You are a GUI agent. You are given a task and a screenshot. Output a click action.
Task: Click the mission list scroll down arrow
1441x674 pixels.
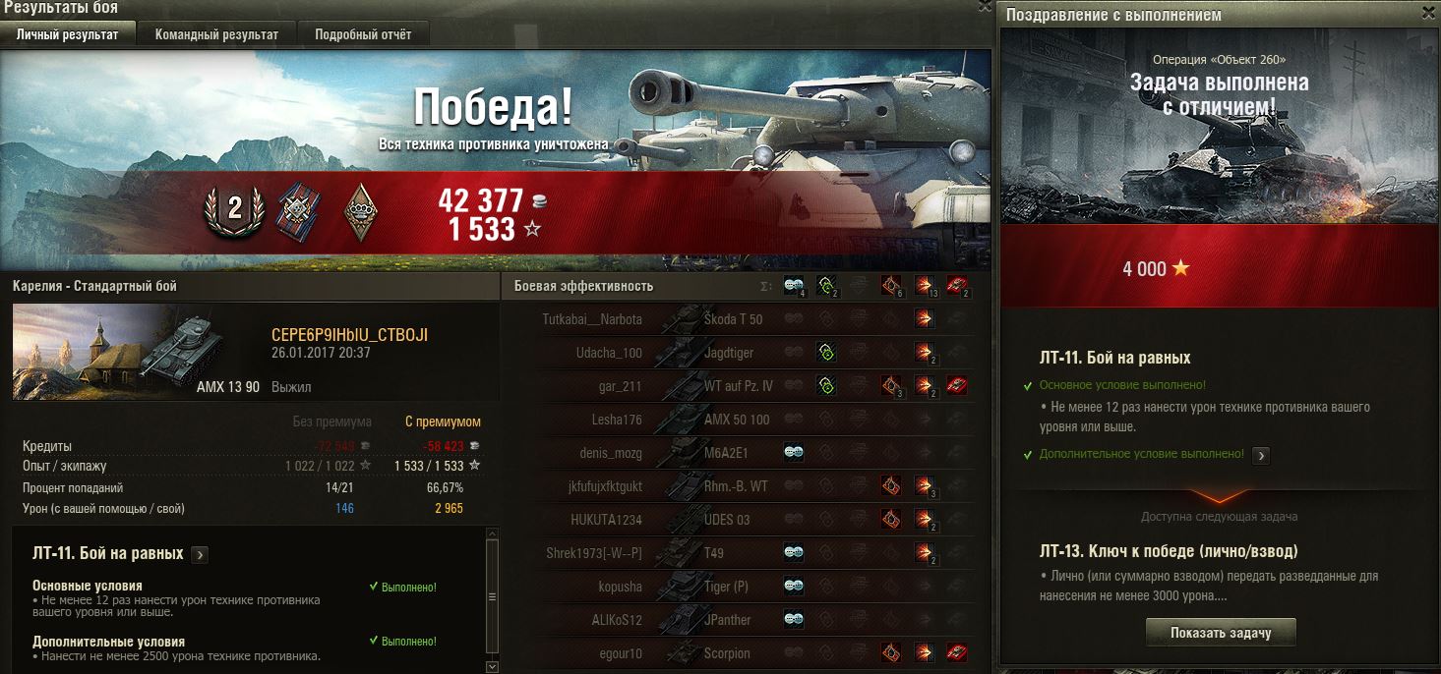[493, 666]
